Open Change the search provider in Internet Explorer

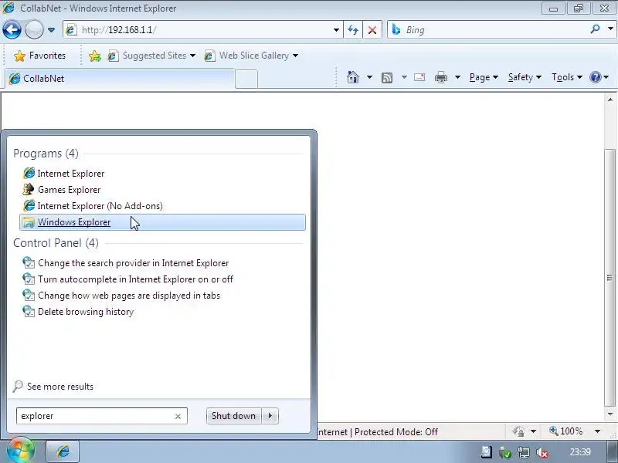tap(162, 262)
